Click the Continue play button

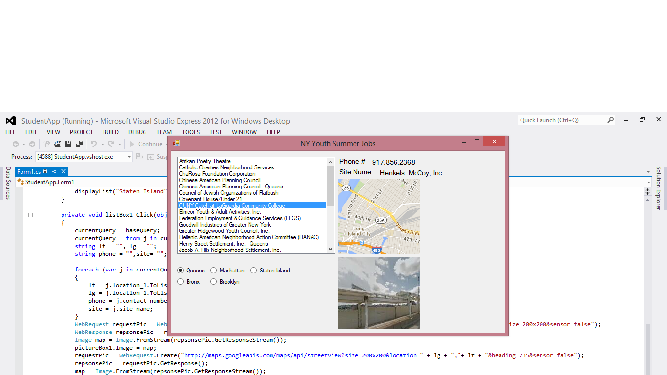coord(146,144)
